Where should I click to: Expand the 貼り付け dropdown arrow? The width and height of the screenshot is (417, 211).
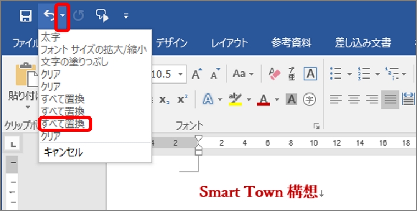point(27,108)
